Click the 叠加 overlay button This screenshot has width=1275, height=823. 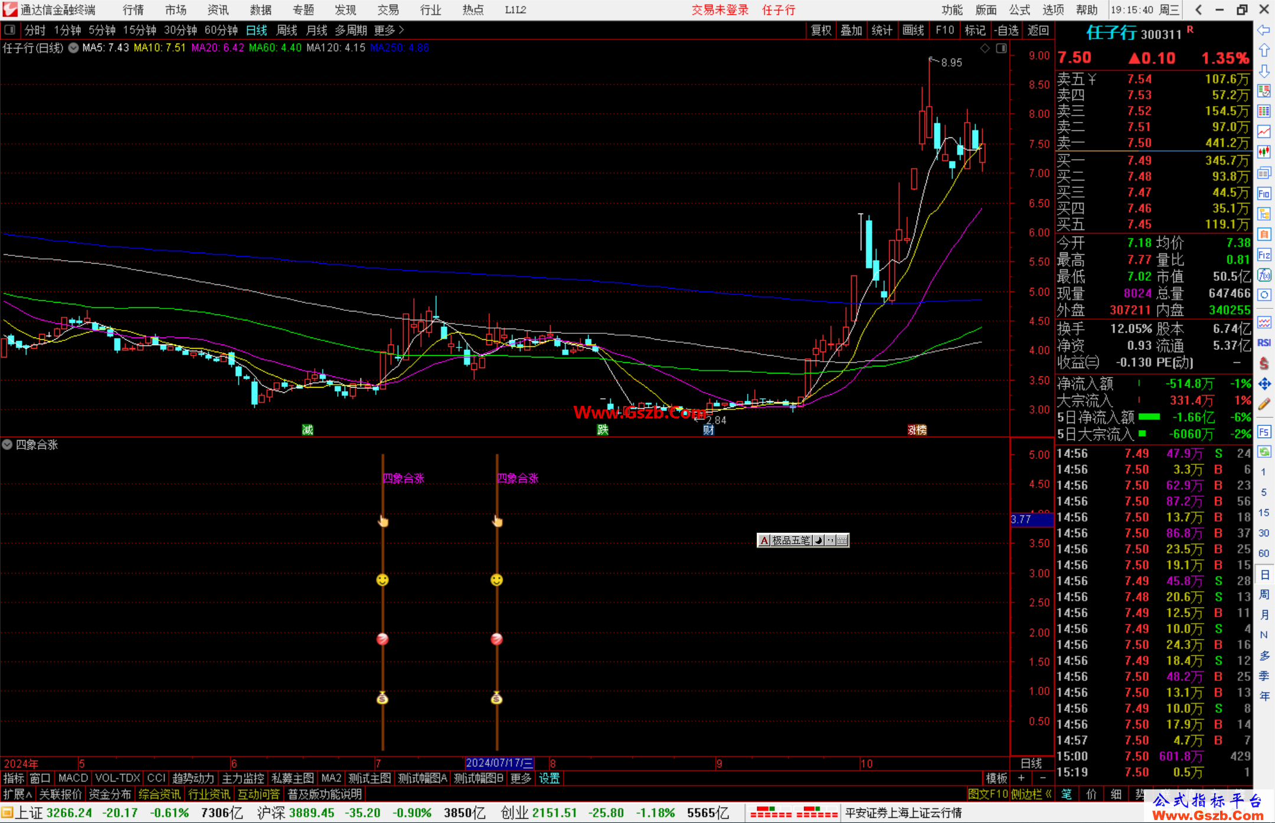(851, 30)
